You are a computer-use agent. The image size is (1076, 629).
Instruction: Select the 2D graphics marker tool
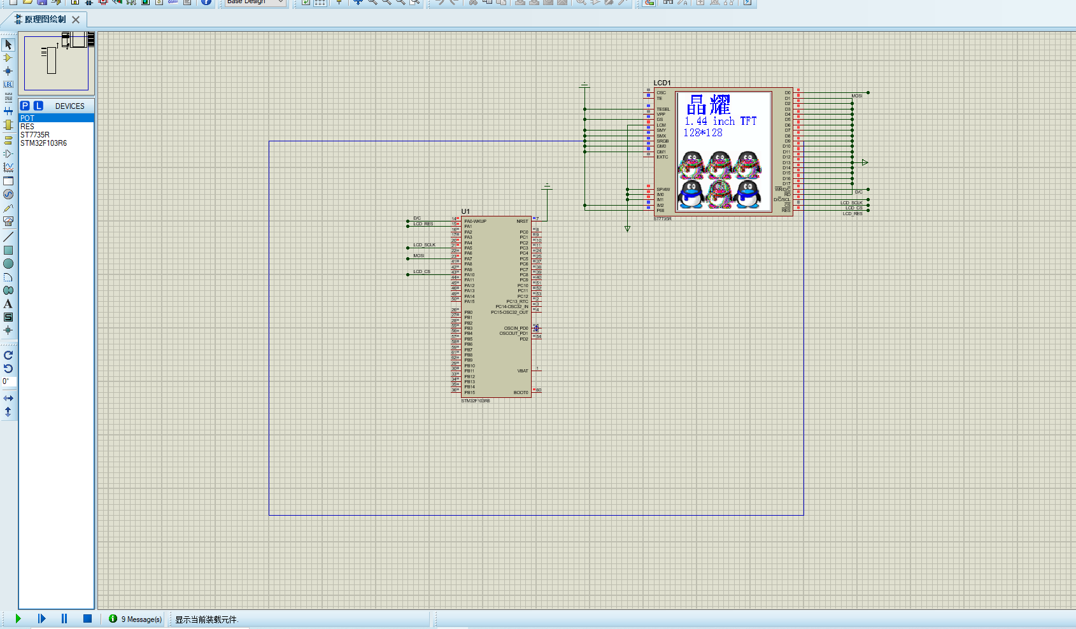tap(8, 330)
